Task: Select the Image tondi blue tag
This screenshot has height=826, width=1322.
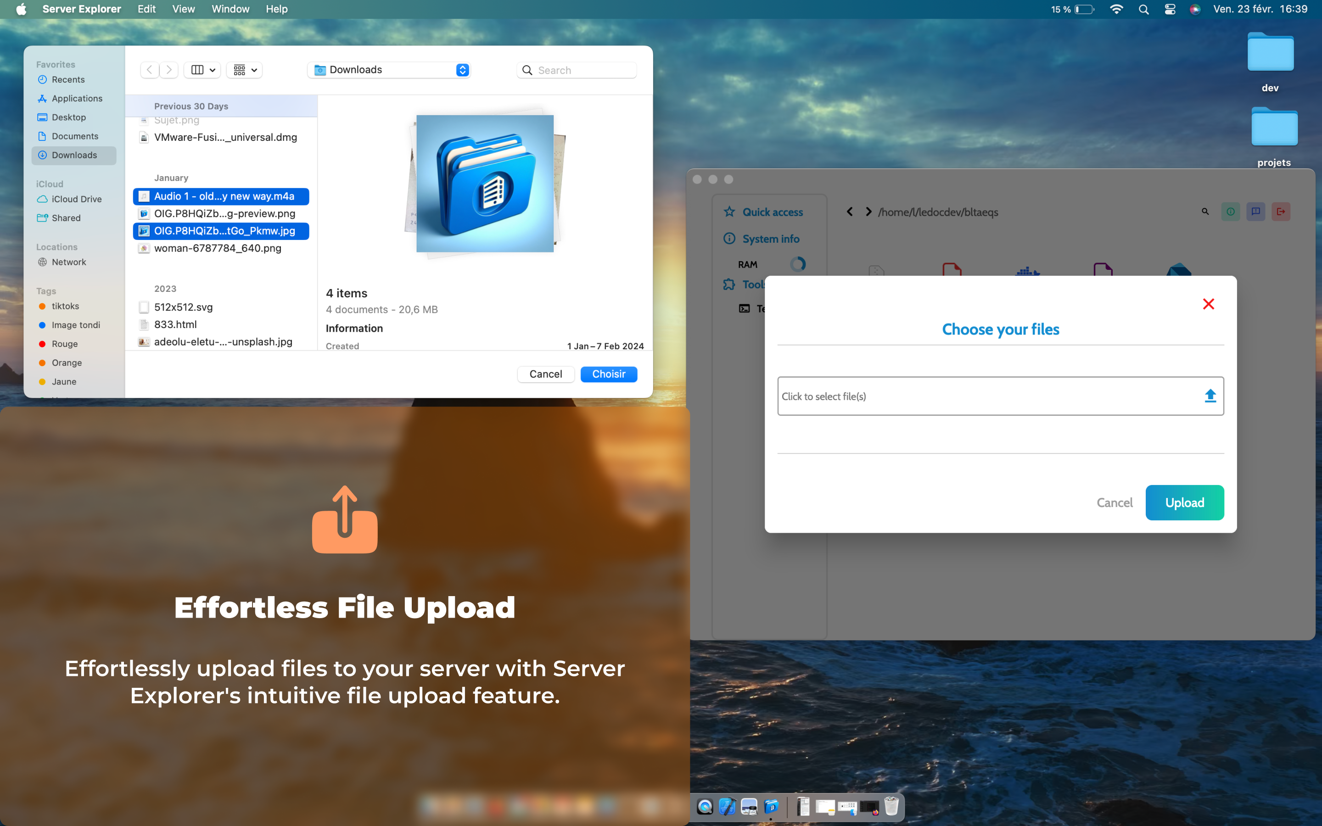Action: tap(74, 325)
